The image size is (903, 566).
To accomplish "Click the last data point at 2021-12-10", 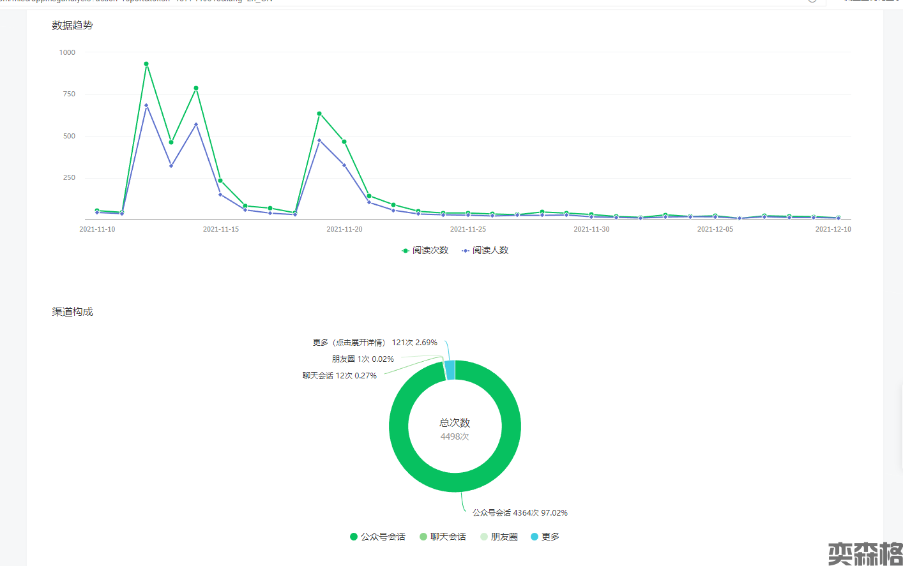I will 838,218.
